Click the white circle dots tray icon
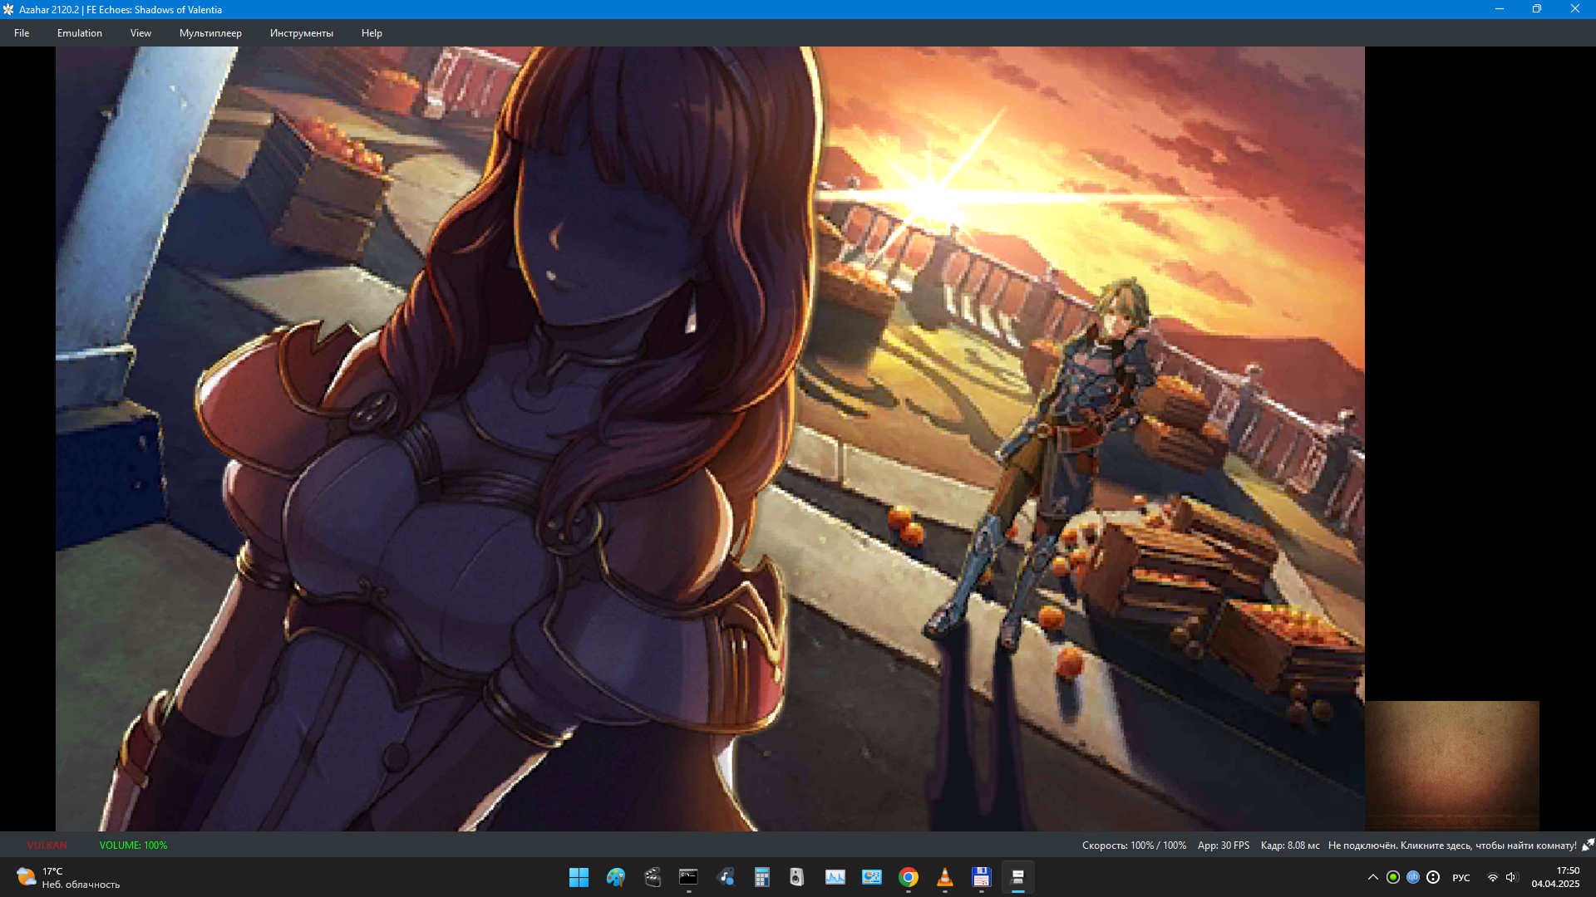1596x897 pixels. click(1433, 877)
